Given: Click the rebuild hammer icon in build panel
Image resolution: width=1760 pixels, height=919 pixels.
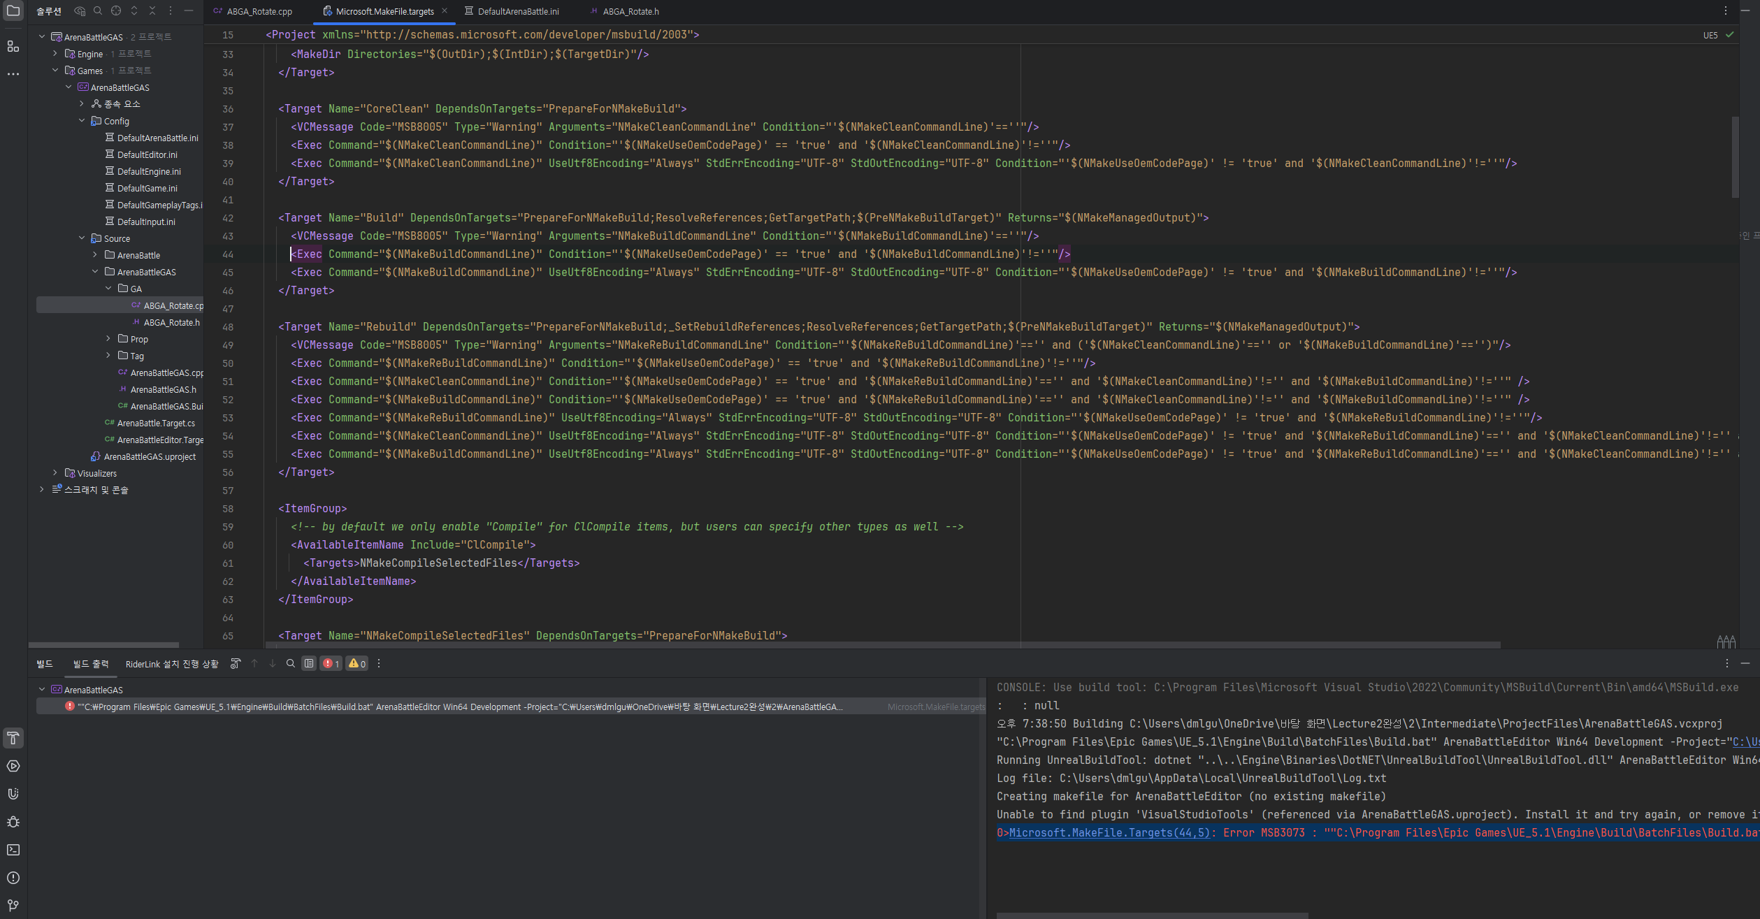Looking at the screenshot, I should click(x=236, y=664).
